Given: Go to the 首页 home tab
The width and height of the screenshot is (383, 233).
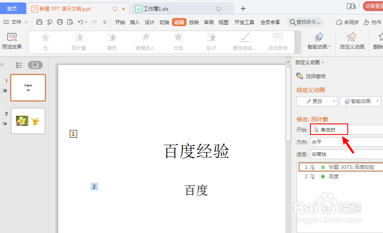Looking at the screenshot, I should [x=12, y=9].
